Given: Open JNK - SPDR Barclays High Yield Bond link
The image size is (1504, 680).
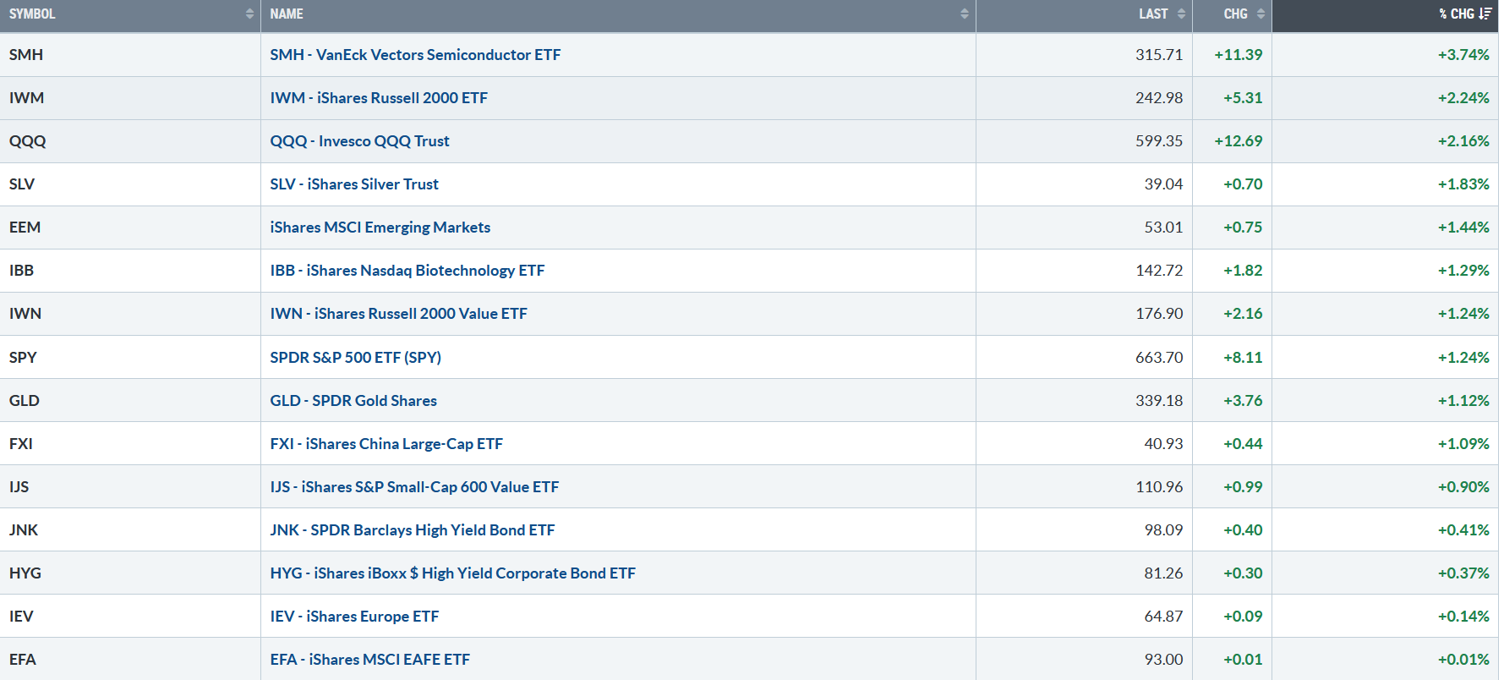Looking at the screenshot, I should (x=412, y=530).
